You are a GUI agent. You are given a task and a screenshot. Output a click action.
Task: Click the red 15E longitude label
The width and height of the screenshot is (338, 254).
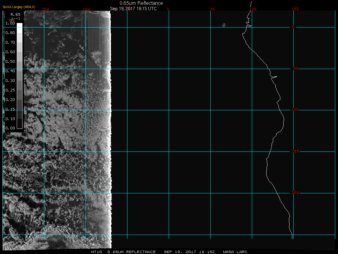296,9
